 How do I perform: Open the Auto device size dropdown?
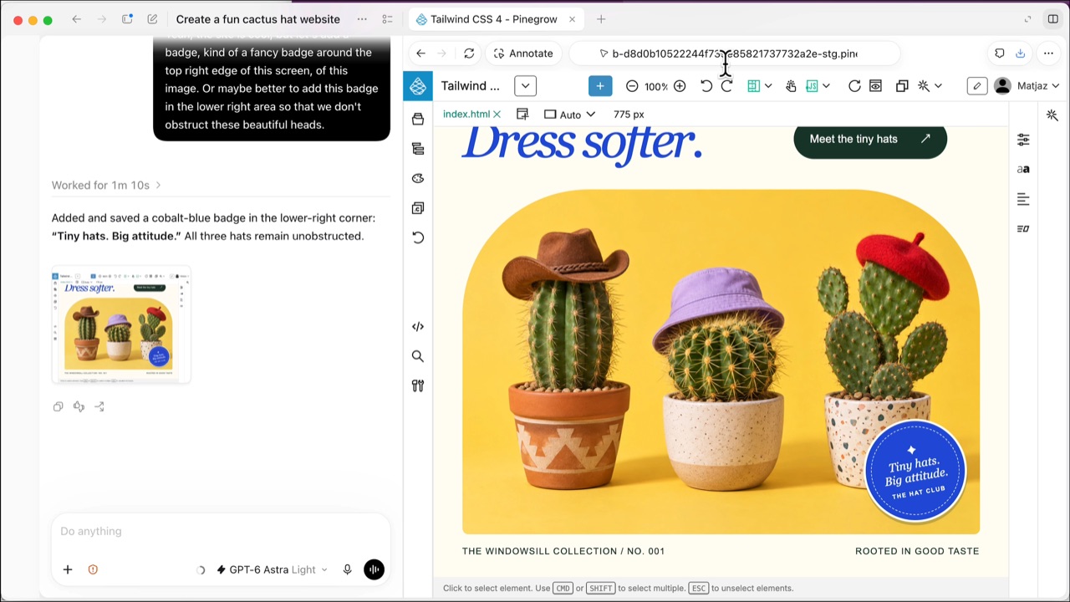(x=569, y=115)
